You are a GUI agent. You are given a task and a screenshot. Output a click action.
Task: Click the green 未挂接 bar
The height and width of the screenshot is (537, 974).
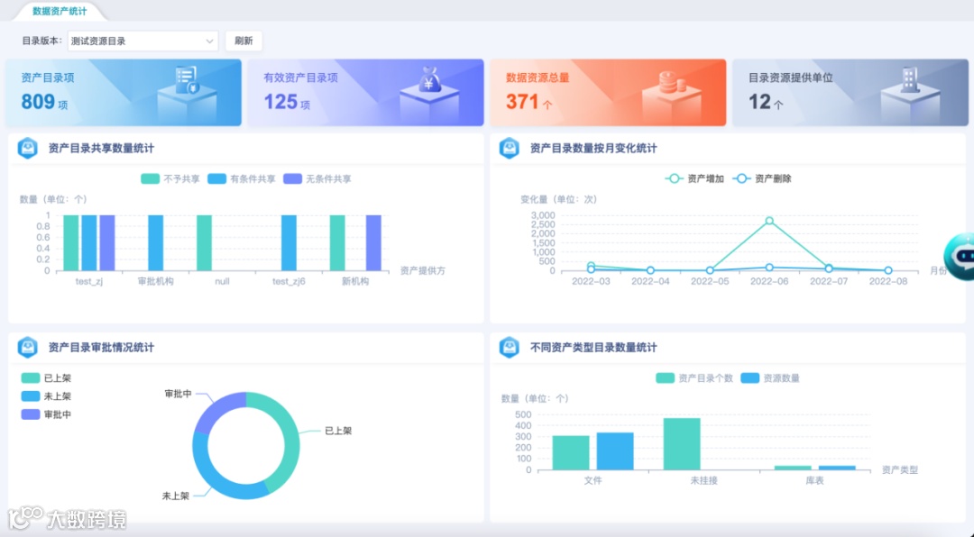[682, 444]
